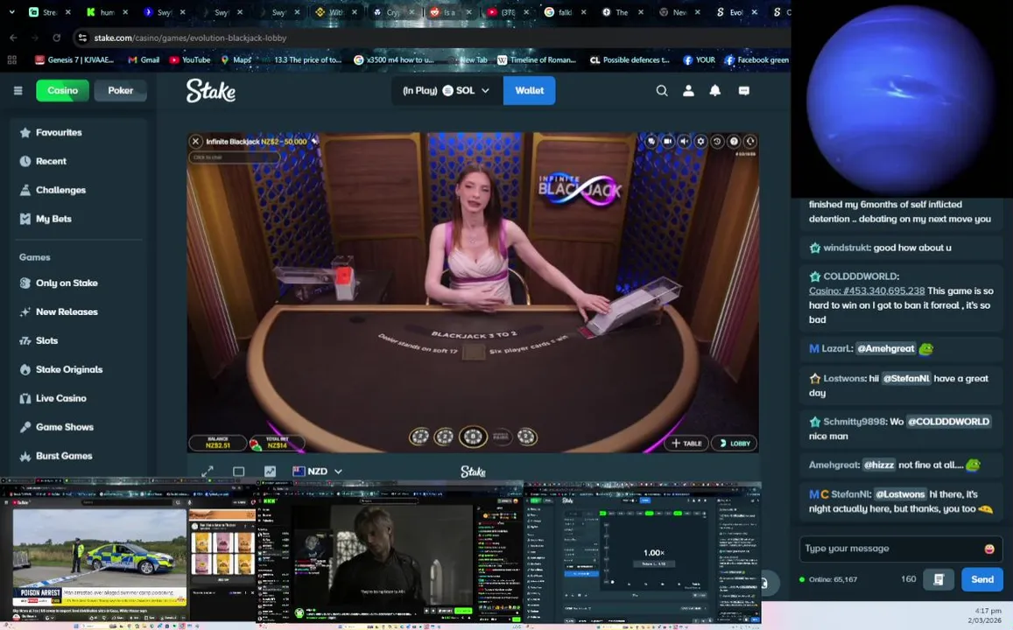Open the notifications bell
This screenshot has width=1013, height=630.
click(x=715, y=91)
